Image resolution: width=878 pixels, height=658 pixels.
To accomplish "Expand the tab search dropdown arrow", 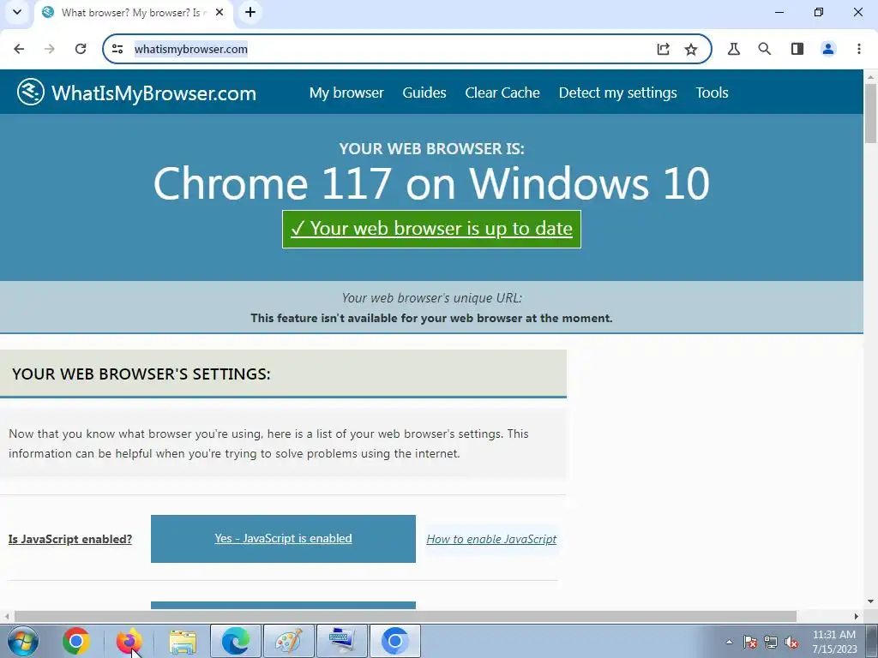I will tap(17, 12).
